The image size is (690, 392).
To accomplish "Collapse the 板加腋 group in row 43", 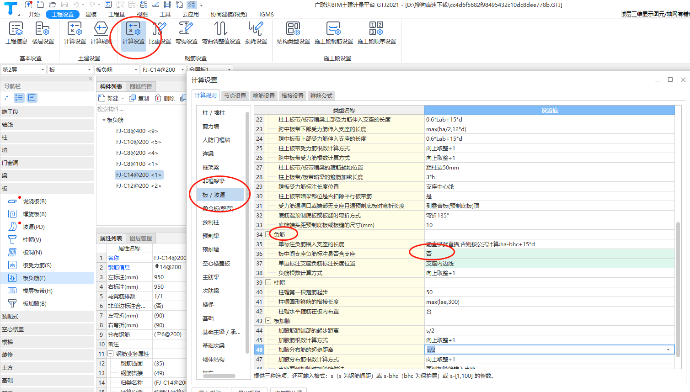I will pos(268,321).
